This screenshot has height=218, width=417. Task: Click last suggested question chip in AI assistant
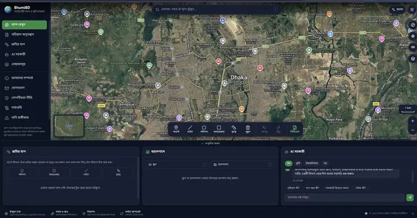coord(361,188)
